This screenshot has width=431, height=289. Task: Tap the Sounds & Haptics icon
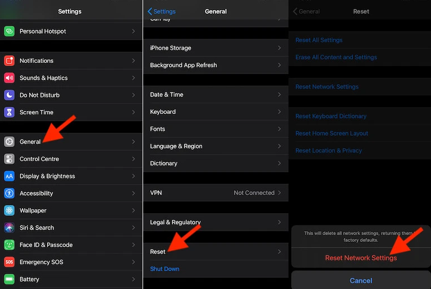click(x=9, y=78)
